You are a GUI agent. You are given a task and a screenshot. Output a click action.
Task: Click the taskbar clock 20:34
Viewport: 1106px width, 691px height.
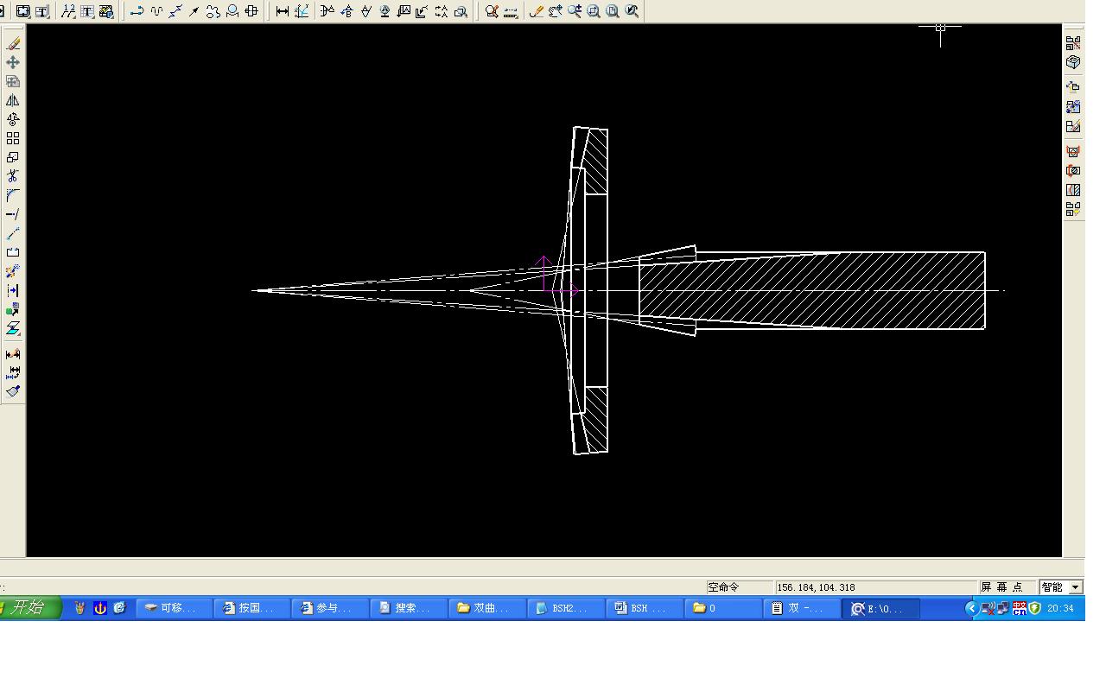(1060, 608)
